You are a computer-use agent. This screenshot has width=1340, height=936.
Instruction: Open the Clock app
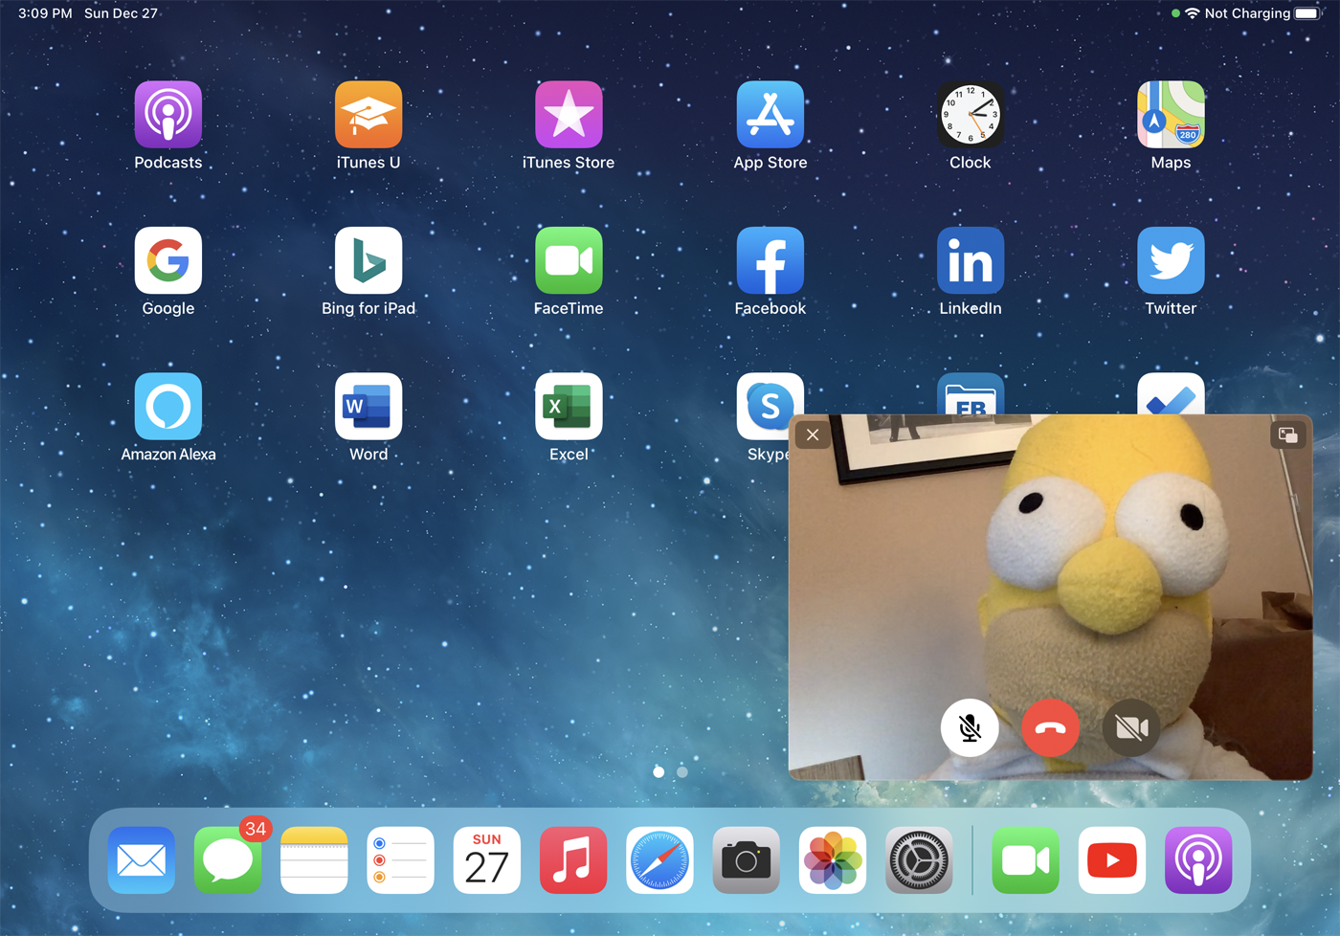971,115
